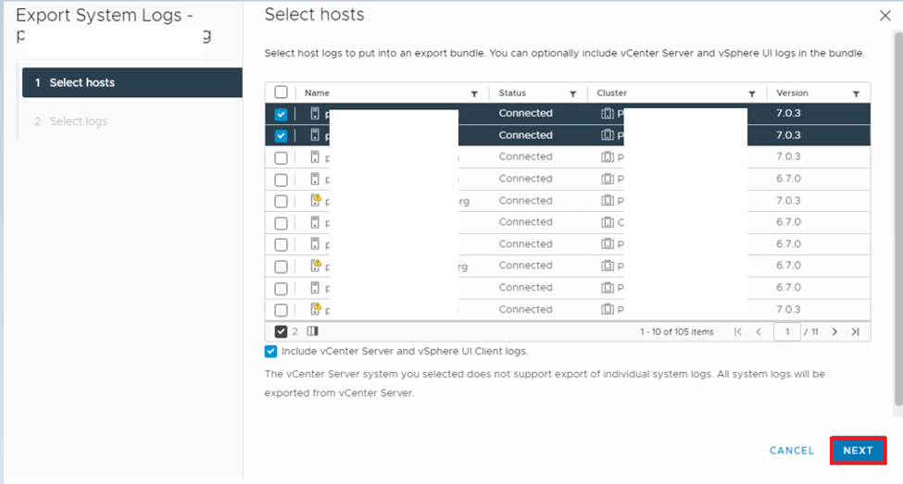903x484 pixels.
Task: Disable Include vCenter Server and UI logs
Action: click(270, 352)
